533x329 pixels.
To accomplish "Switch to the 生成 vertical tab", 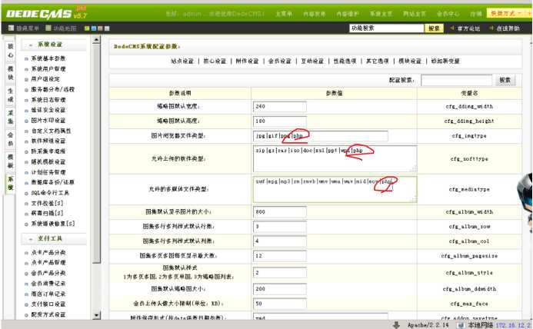I will 11,95.
